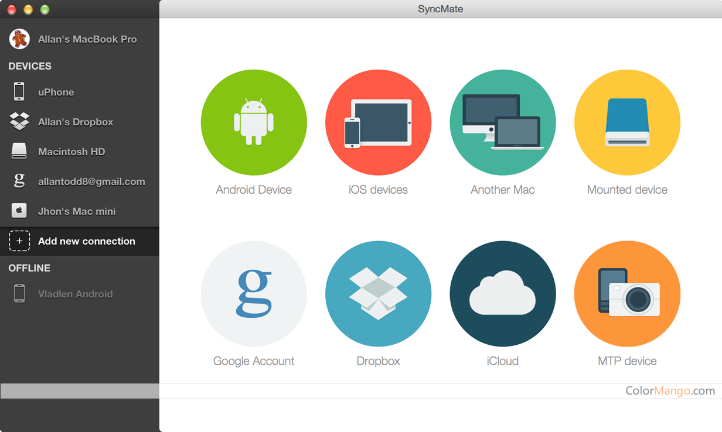
Task: Pick the Another Mac connection icon
Action: coord(503,122)
